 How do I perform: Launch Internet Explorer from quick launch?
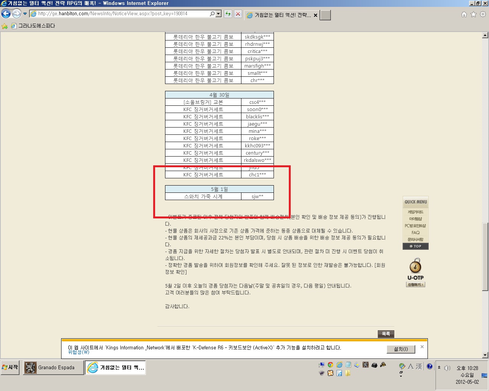point(339,365)
